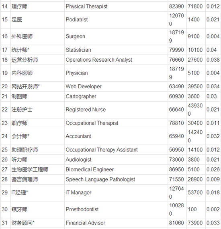Select the Prosthodontist table cell
Viewport: 221px width, 229px height.
(x=116, y=209)
